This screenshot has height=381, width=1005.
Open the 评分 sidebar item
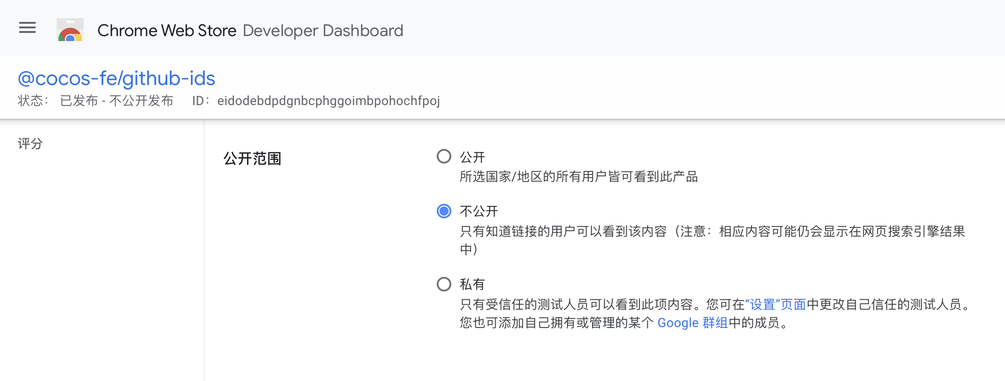[x=30, y=144]
